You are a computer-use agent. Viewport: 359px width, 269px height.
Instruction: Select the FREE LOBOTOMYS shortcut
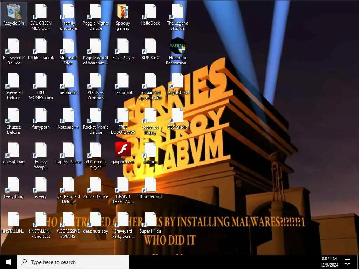tap(123, 121)
